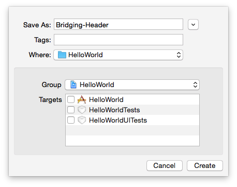Create the Bridging-Header file
This screenshot has width=237, height=187.
click(205, 165)
